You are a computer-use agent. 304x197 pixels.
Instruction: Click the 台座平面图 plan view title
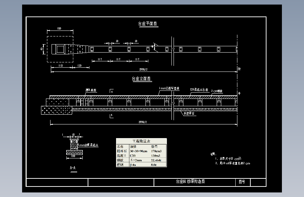click(148, 23)
